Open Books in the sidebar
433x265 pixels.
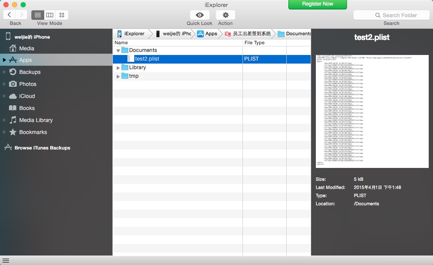pyautogui.click(x=27, y=108)
